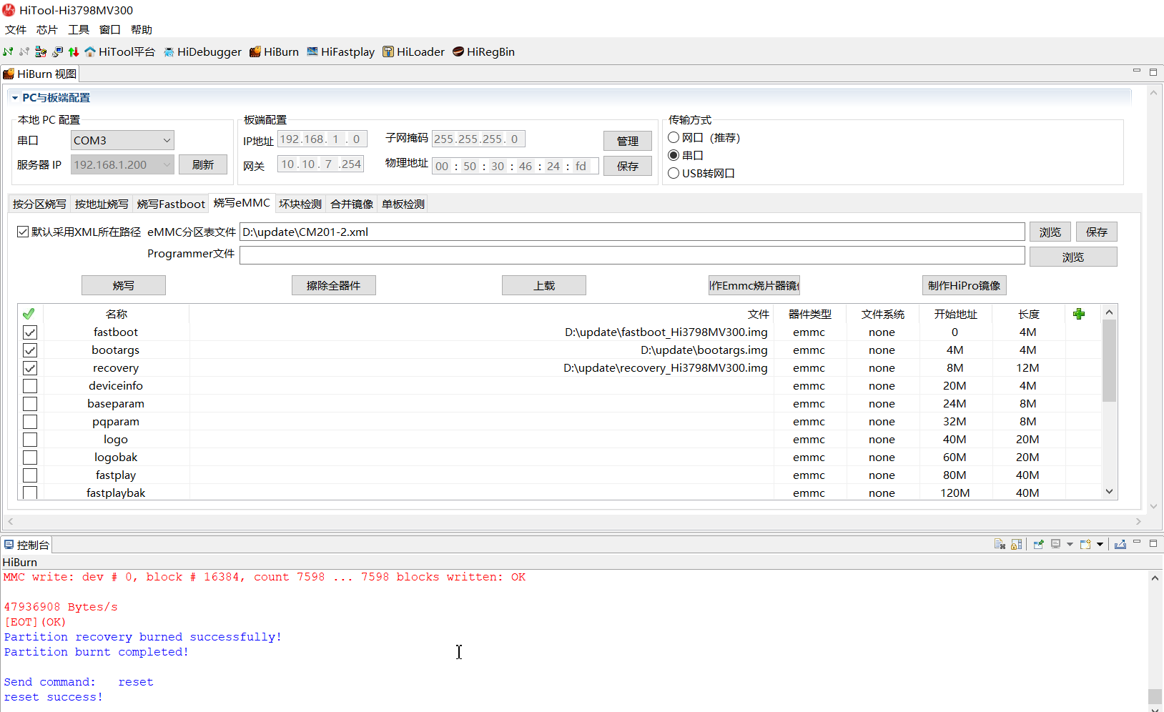Open the 窗口 menu
Viewport: 1164px width, 712px height.
[x=110, y=29]
